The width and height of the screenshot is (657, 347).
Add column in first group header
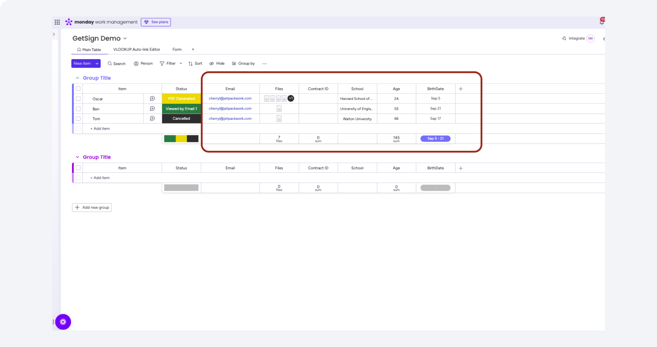(461, 89)
